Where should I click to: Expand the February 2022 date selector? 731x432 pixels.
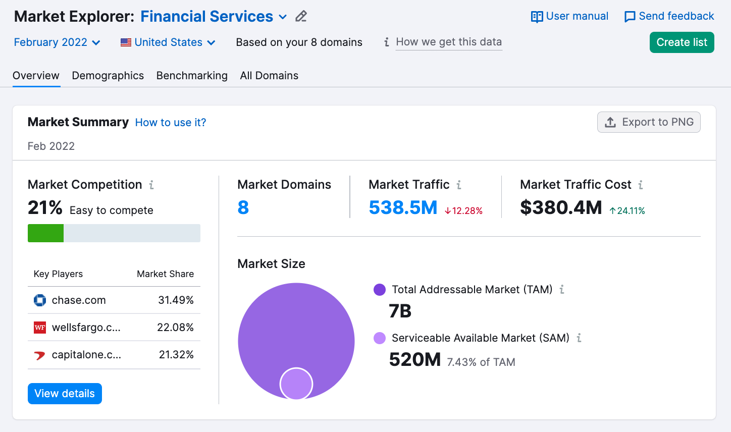click(x=57, y=42)
